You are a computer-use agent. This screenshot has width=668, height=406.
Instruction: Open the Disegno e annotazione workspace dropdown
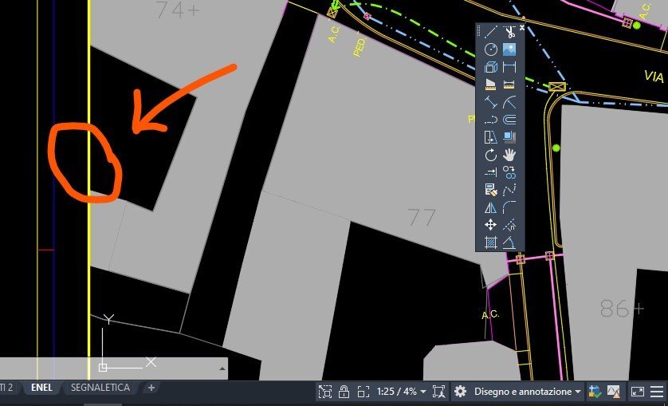pyautogui.click(x=528, y=391)
